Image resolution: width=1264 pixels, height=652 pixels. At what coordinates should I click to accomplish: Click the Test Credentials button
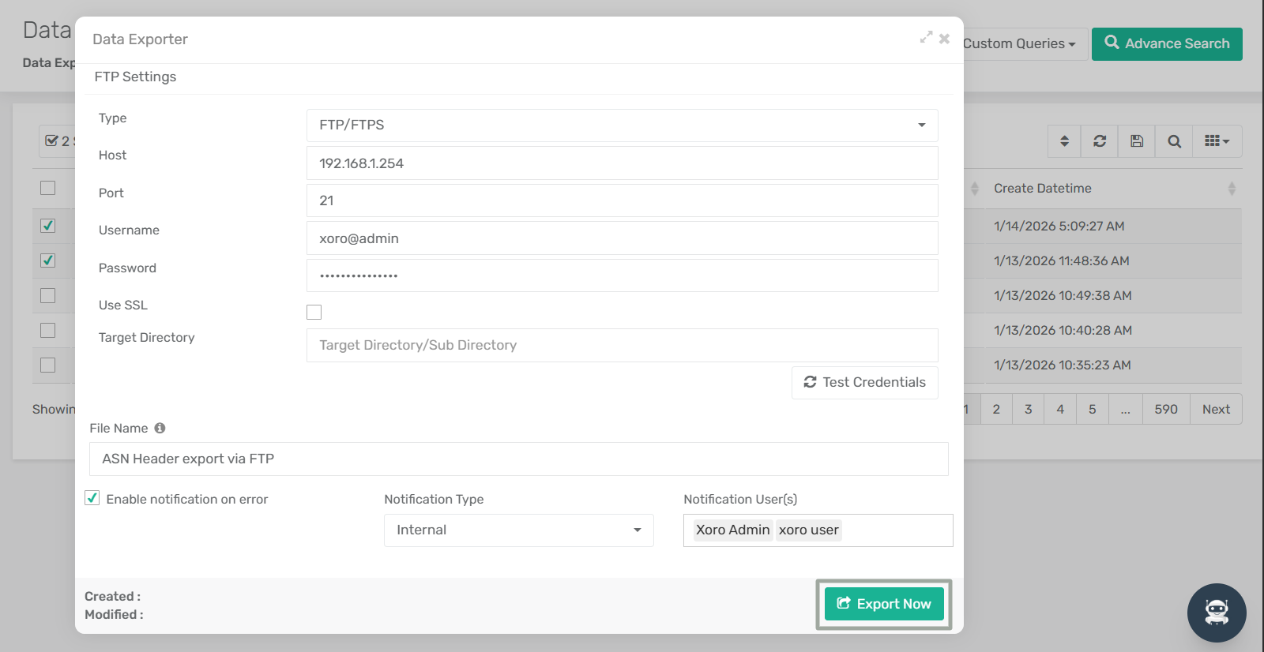pyautogui.click(x=864, y=382)
